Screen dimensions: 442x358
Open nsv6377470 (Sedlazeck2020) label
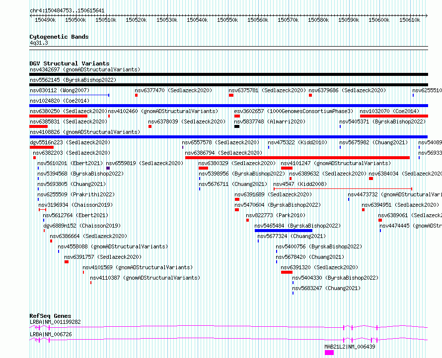[x=173, y=90]
